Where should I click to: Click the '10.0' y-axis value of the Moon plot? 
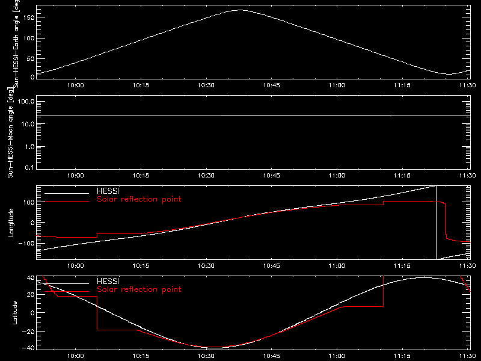tap(28, 125)
